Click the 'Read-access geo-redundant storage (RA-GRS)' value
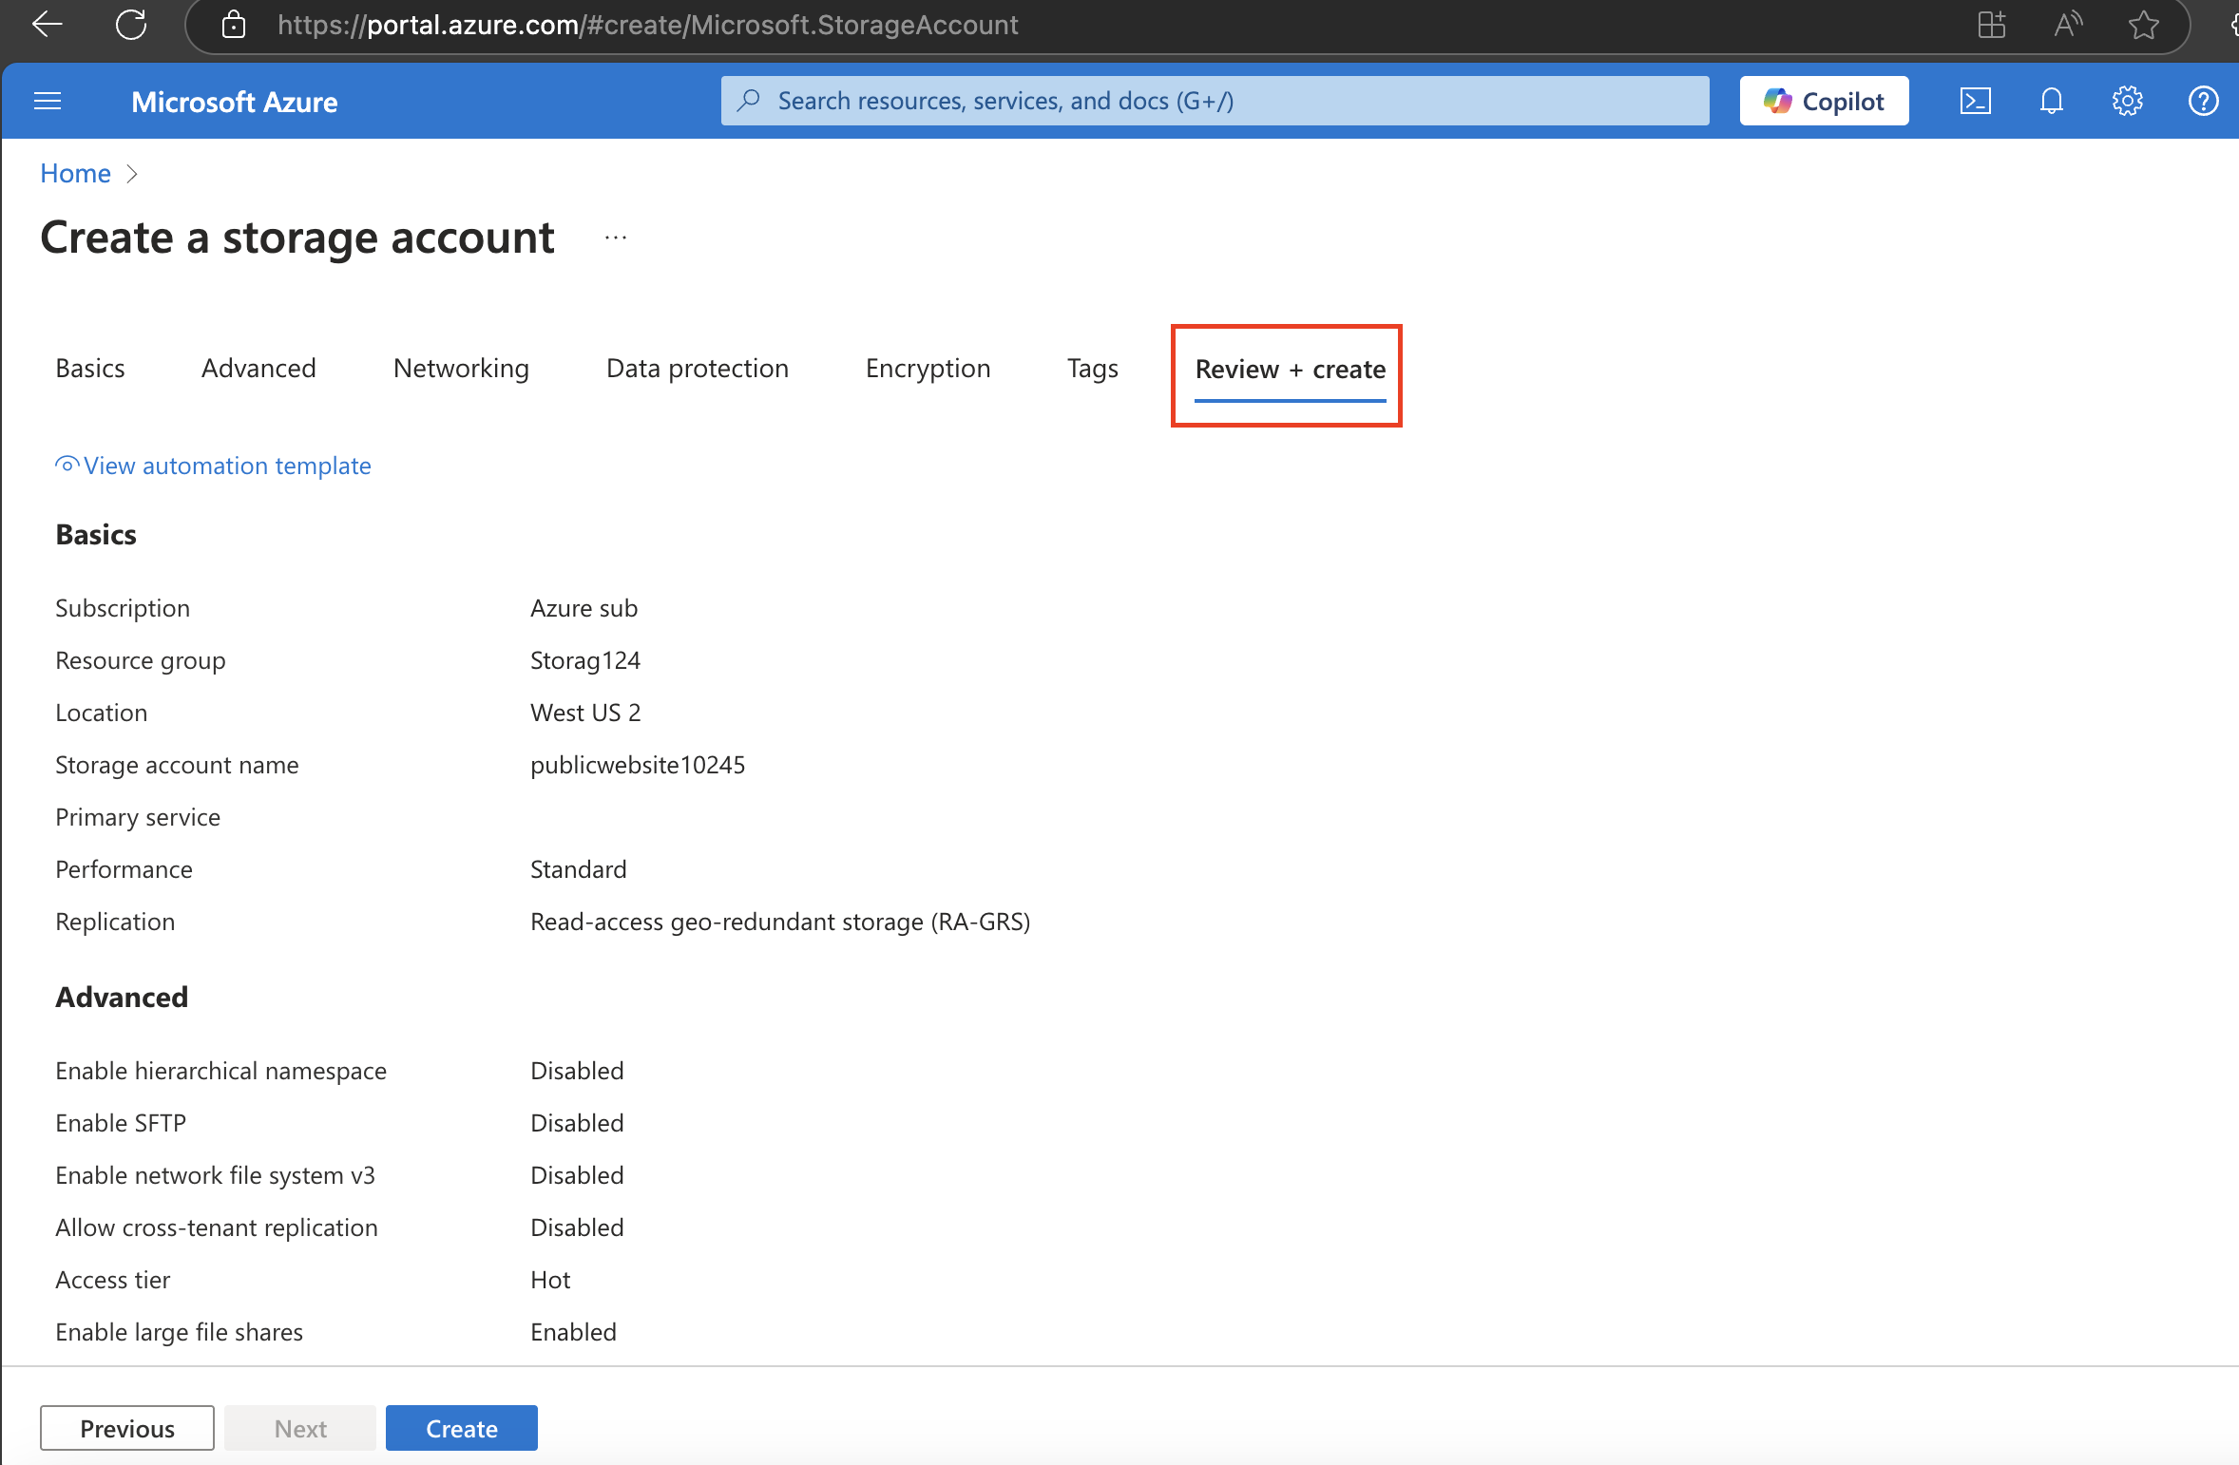Viewport: 2239px width, 1465px height. [x=780, y=922]
